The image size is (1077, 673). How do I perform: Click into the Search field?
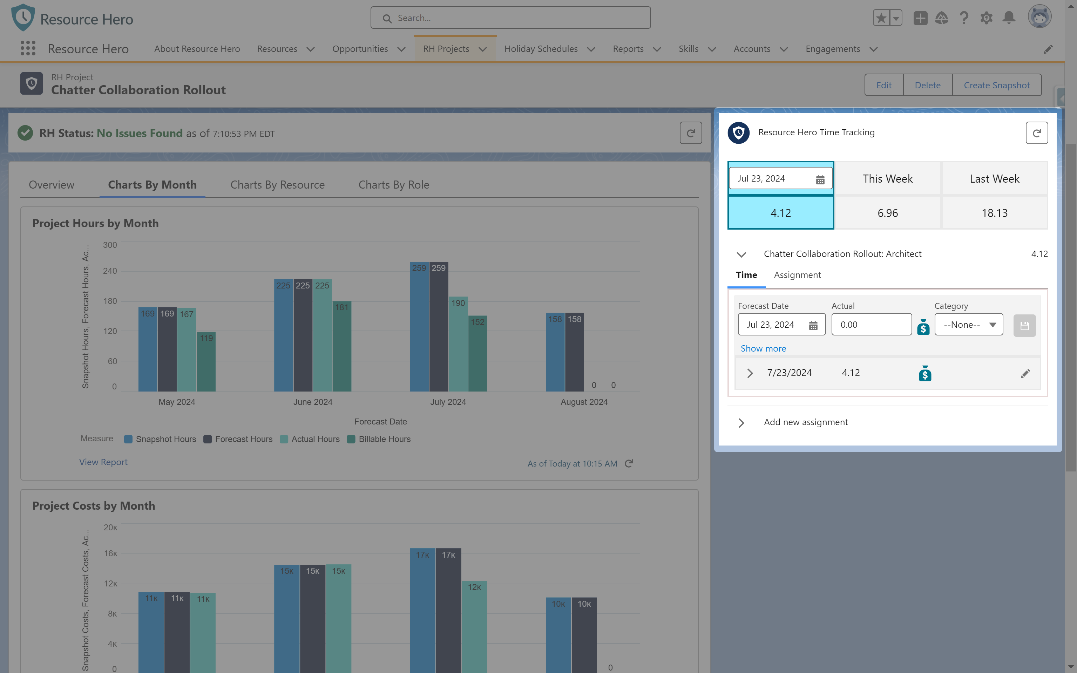click(510, 18)
